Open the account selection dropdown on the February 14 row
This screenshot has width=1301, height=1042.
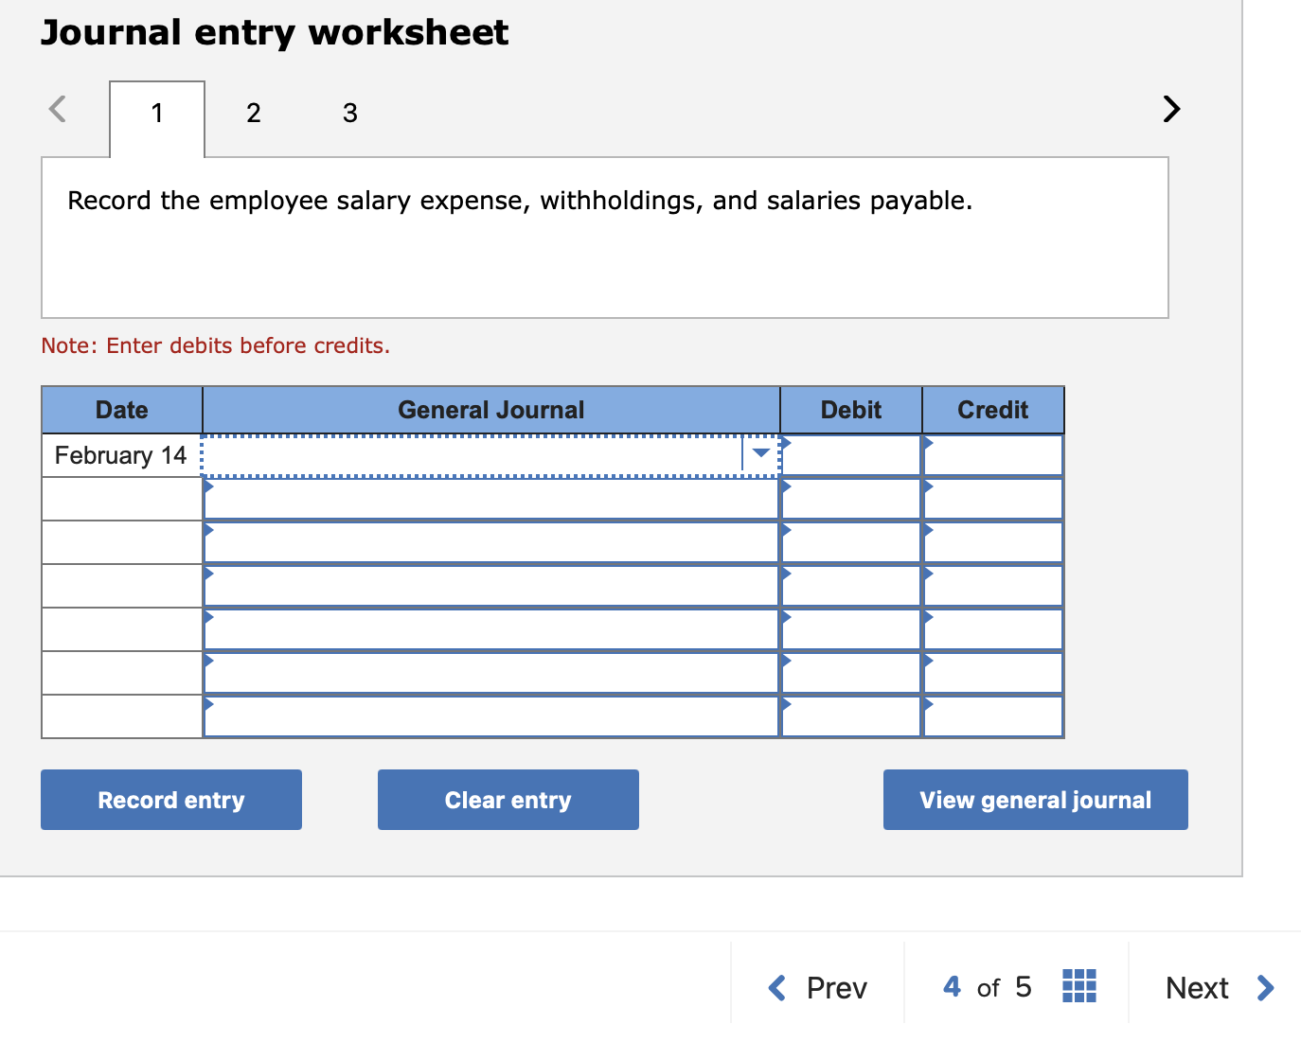[x=759, y=454]
